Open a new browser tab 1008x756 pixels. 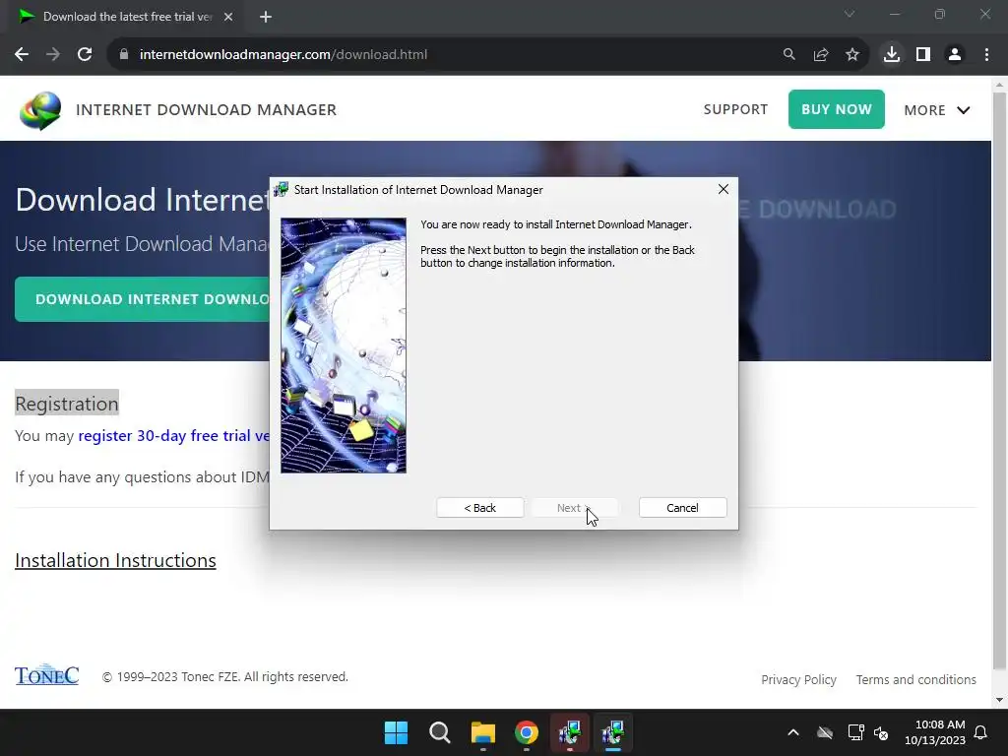[x=266, y=17]
